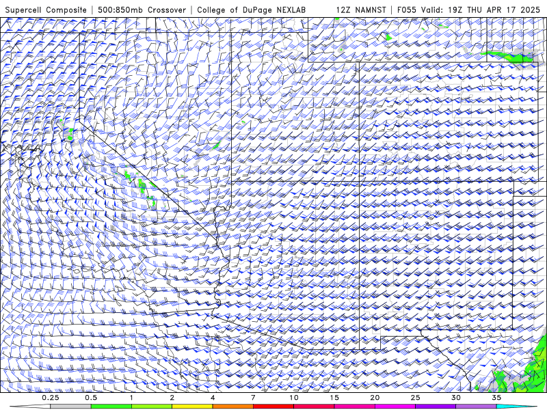The width and height of the screenshot is (547, 410).
Task: Select the bright green 0.5–1 color bar segment
Action: (x=111, y=407)
